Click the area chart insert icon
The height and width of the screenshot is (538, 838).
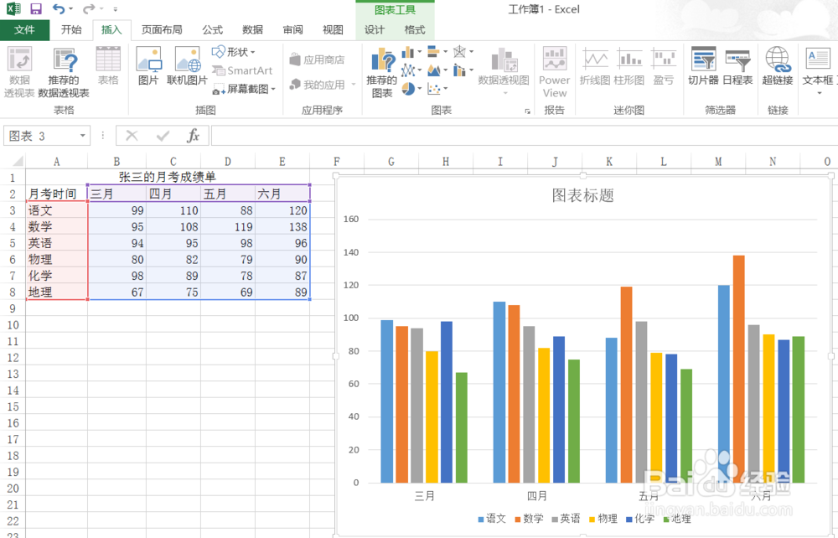click(x=433, y=70)
